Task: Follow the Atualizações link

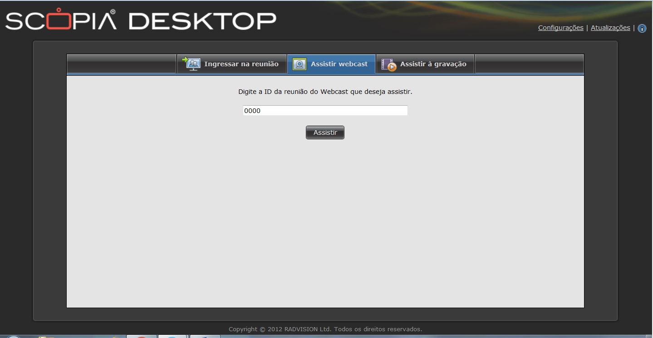Action: [x=610, y=28]
